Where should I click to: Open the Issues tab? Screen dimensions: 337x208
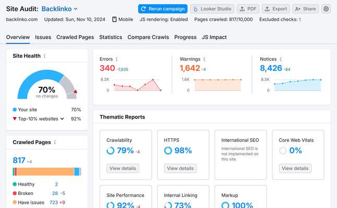pyautogui.click(x=43, y=37)
